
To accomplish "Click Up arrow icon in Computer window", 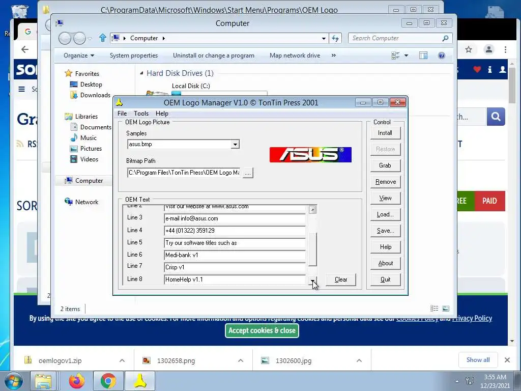I will pyautogui.click(x=103, y=38).
